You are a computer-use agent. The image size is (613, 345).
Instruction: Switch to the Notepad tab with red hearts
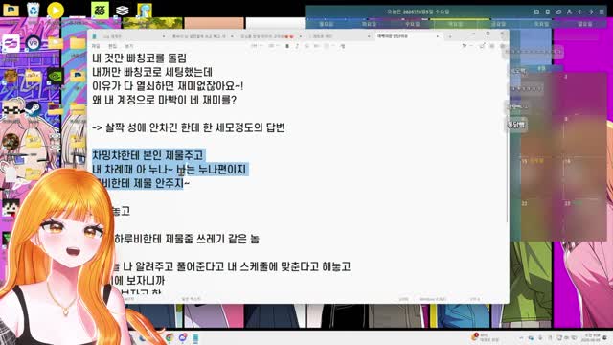(x=270, y=36)
